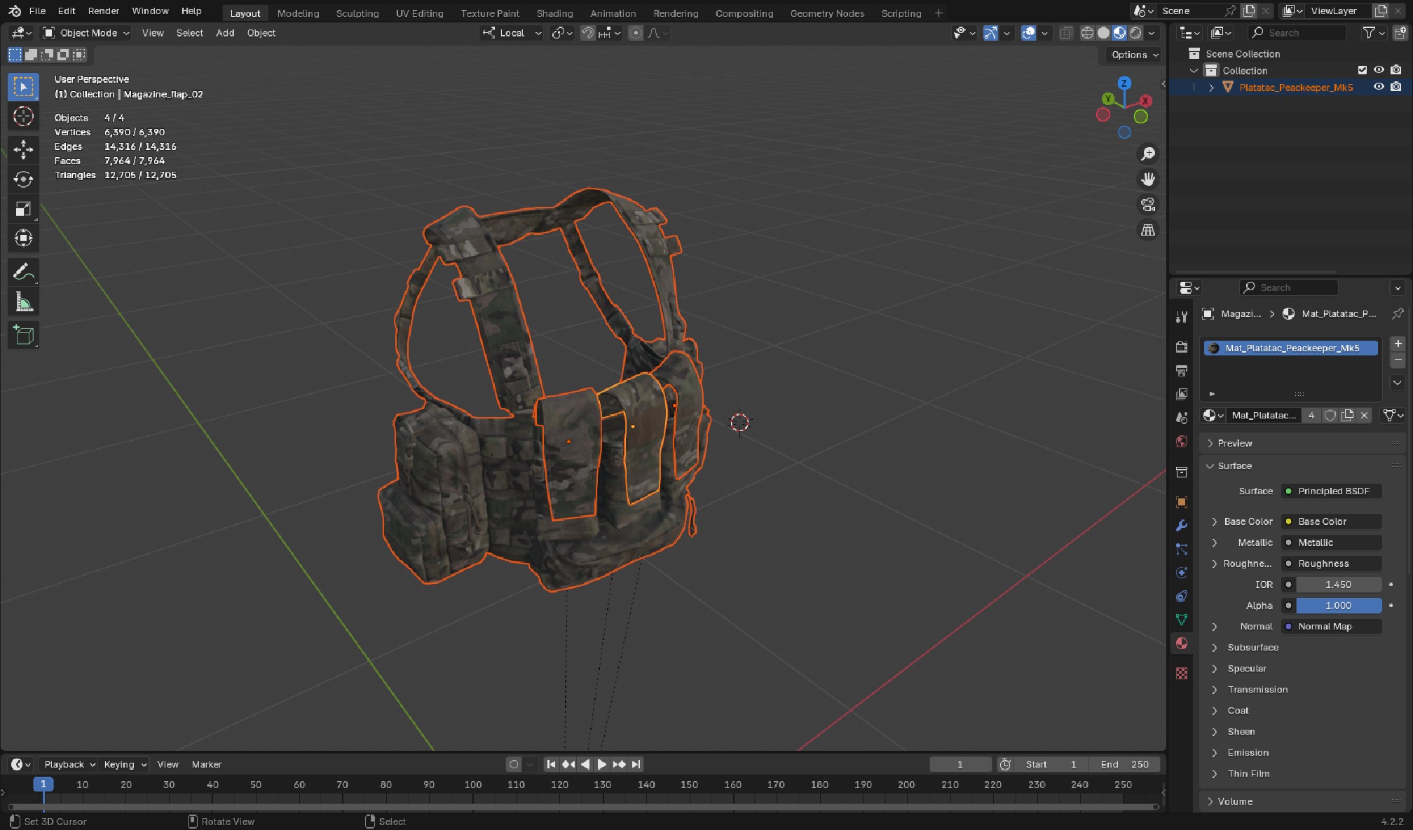The width and height of the screenshot is (1413, 830).
Task: Select the Move tool in toolbar
Action: pos(23,149)
